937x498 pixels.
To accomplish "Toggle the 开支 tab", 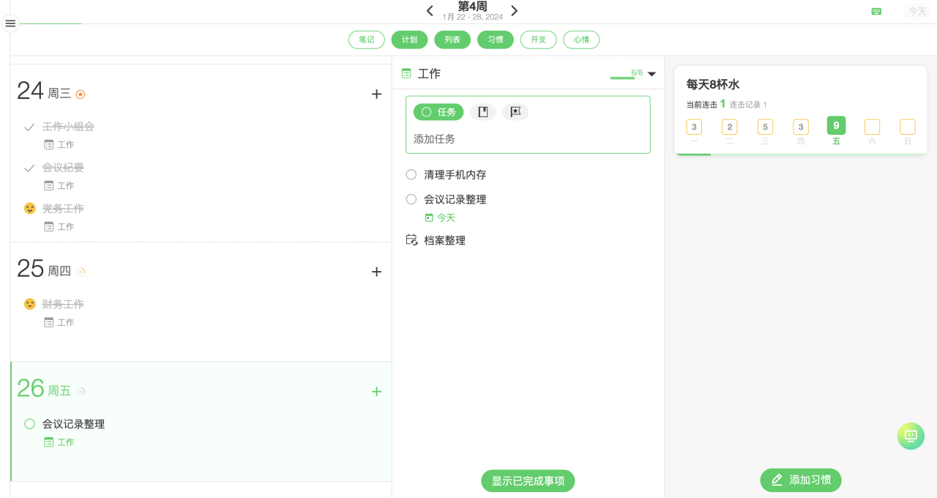I will (538, 40).
